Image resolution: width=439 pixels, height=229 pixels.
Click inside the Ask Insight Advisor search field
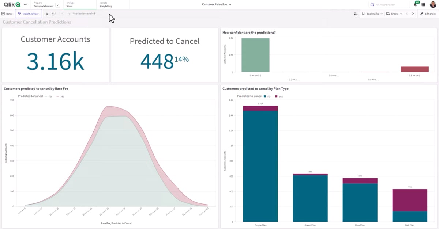[x=390, y=4]
